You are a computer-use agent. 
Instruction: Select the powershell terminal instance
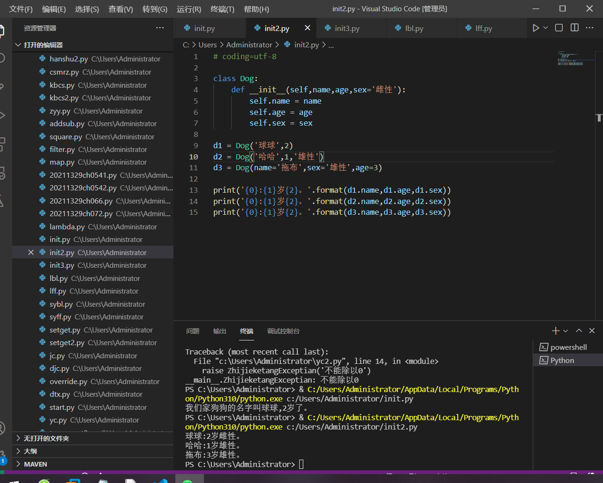pyautogui.click(x=568, y=347)
